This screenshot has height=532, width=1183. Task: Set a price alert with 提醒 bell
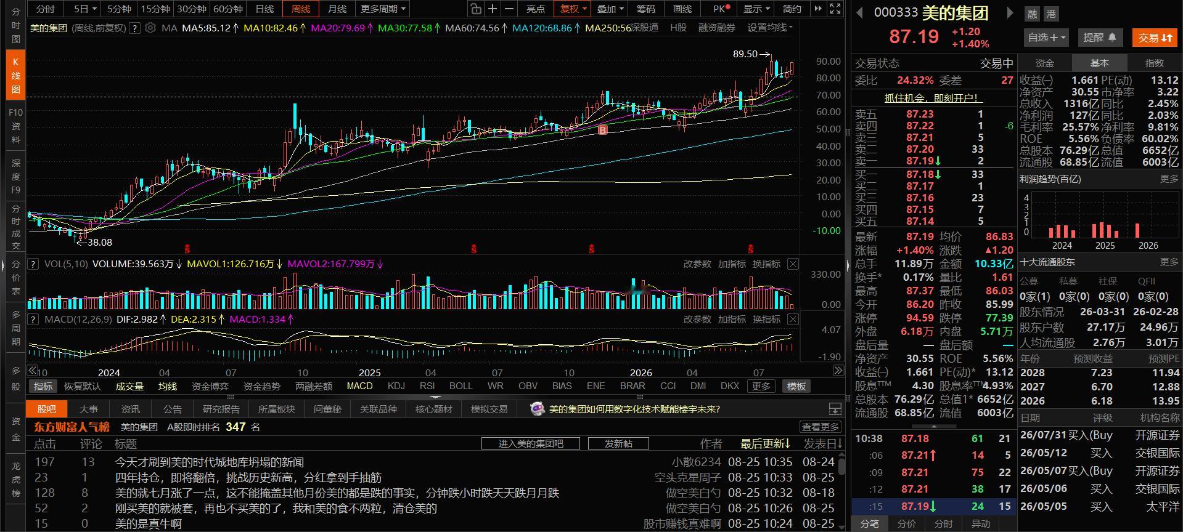(x=1100, y=38)
